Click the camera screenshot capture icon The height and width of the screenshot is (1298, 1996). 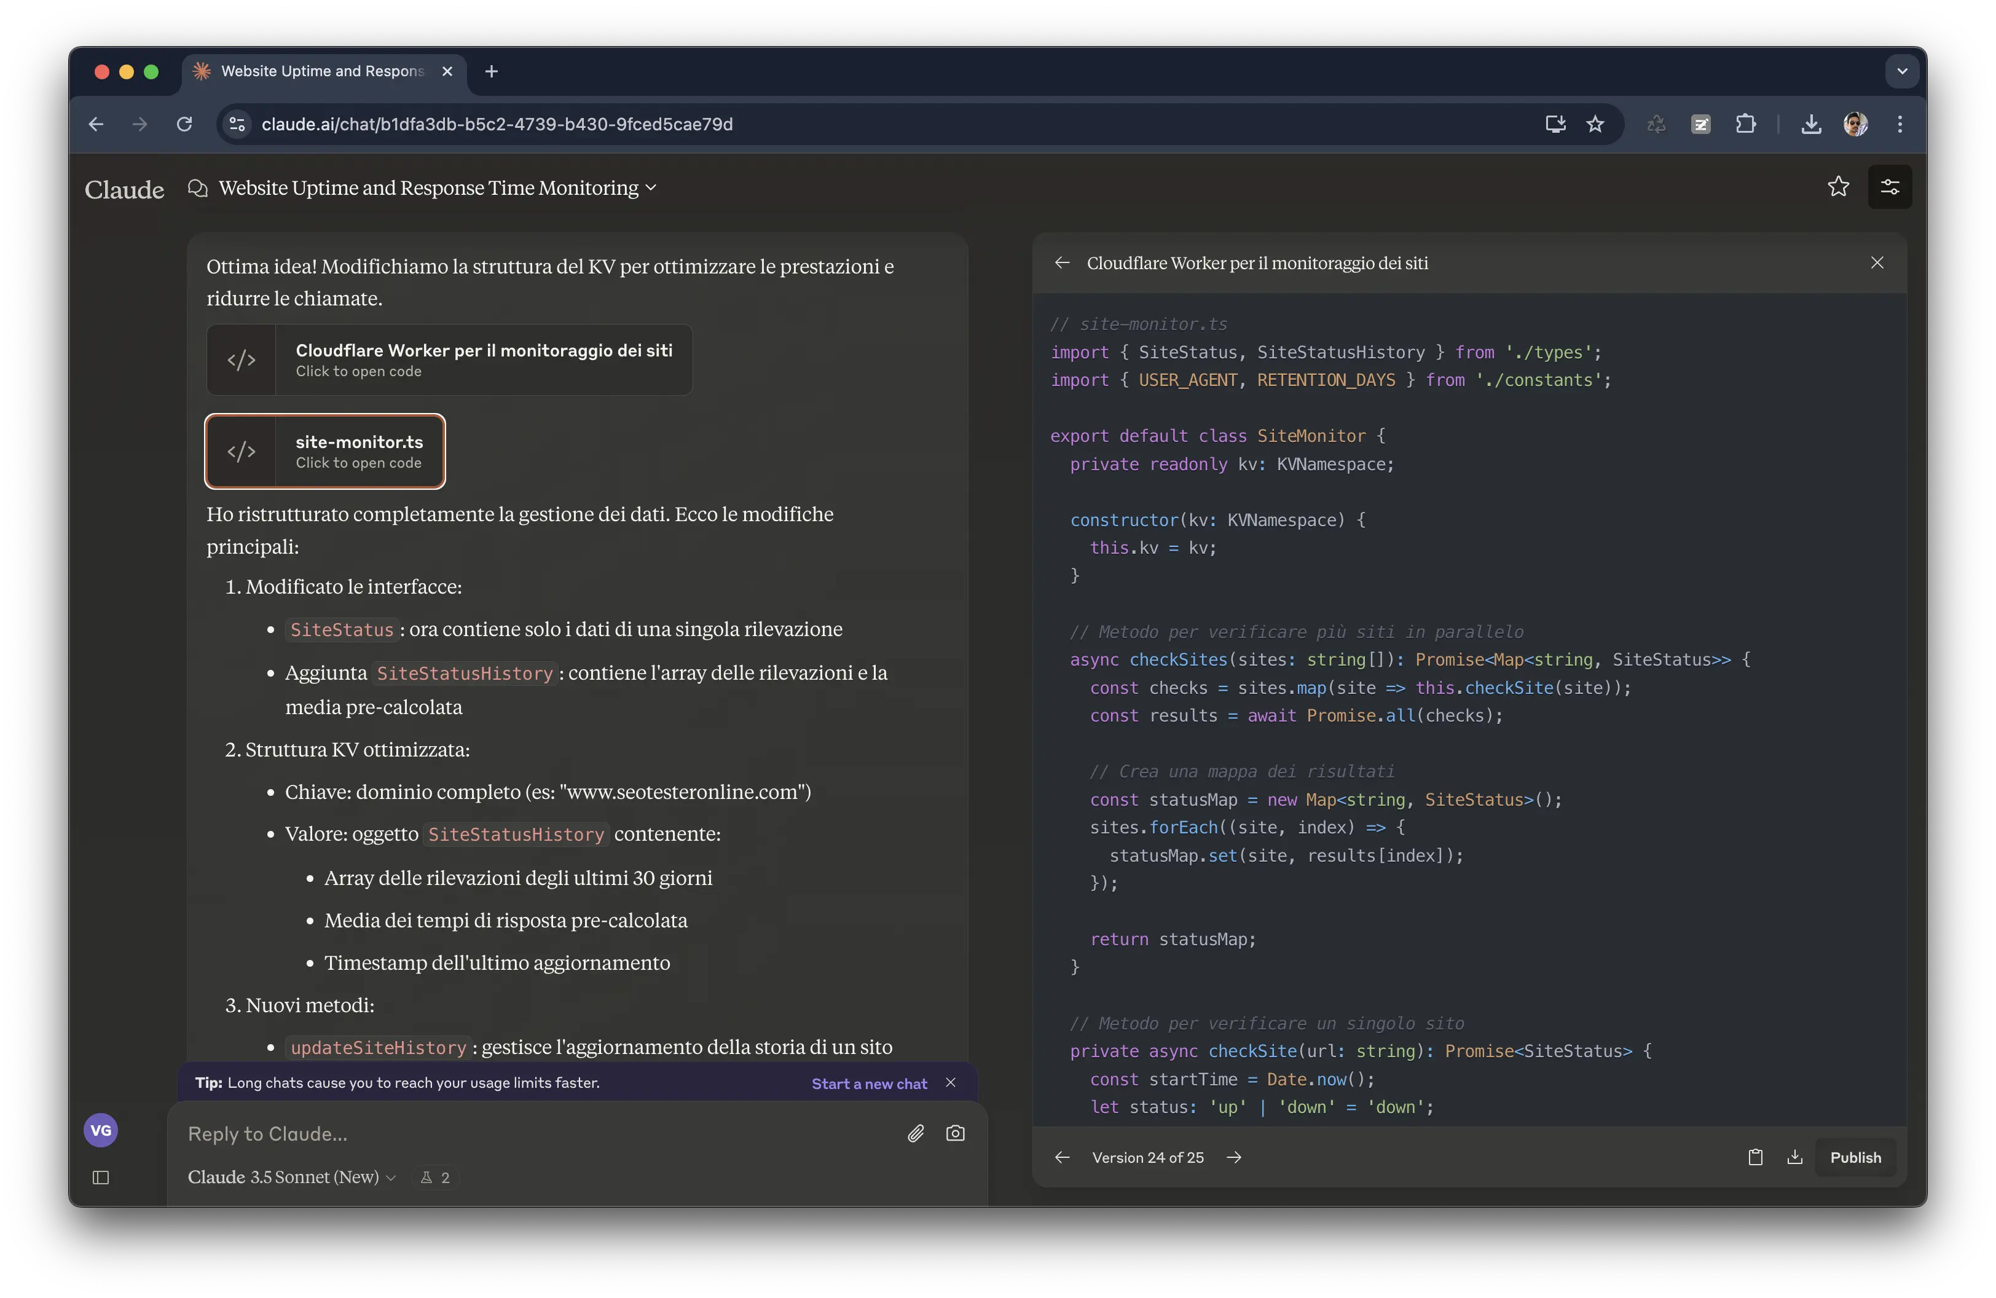955,1134
